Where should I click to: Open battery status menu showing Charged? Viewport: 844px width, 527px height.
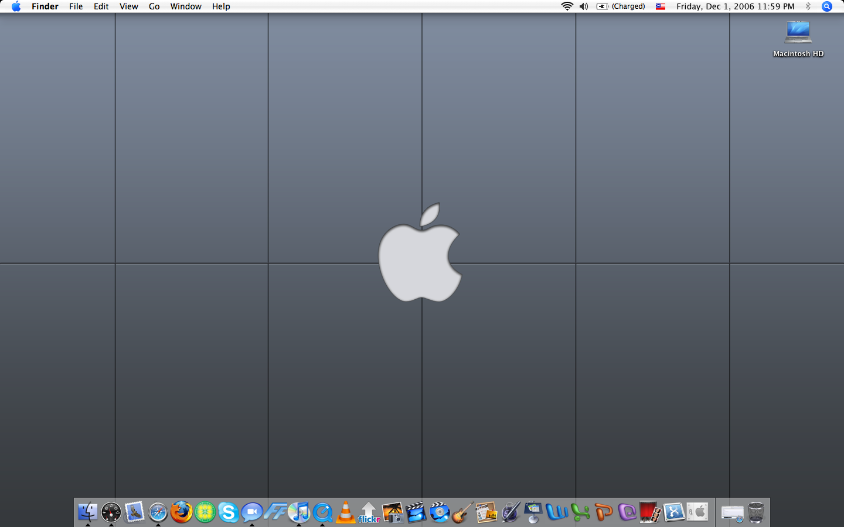(x=621, y=6)
